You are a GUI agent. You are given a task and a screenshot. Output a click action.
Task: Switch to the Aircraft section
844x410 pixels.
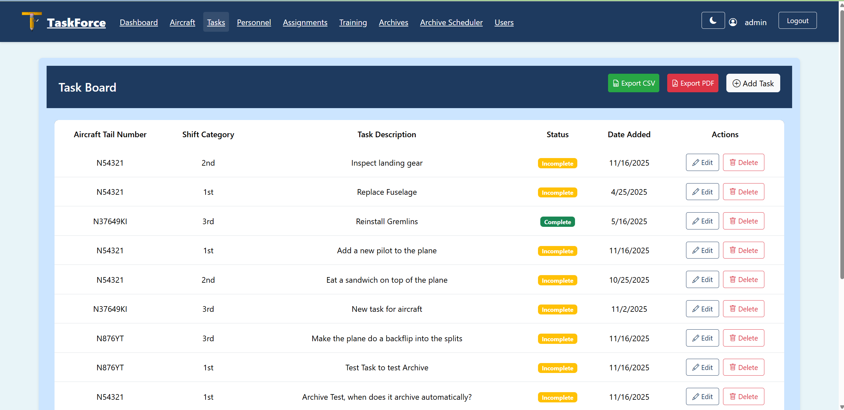coord(182,22)
